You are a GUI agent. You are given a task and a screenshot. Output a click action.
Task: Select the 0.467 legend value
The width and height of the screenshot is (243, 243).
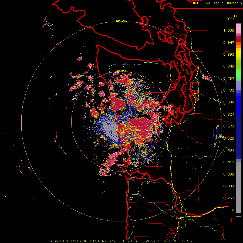click(x=229, y=150)
